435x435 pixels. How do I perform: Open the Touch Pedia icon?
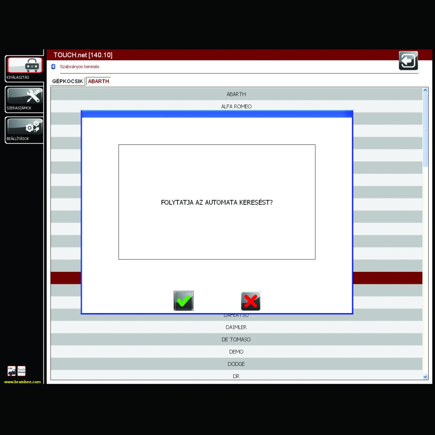[x=21, y=371]
